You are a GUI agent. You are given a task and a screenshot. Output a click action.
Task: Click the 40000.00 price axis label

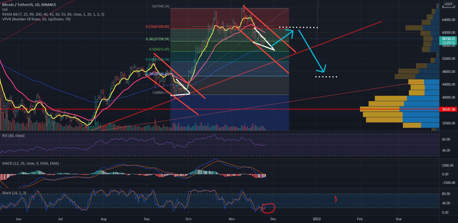click(449, 97)
